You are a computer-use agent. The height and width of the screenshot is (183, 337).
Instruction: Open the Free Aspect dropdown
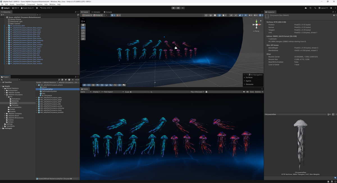(113, 92)
